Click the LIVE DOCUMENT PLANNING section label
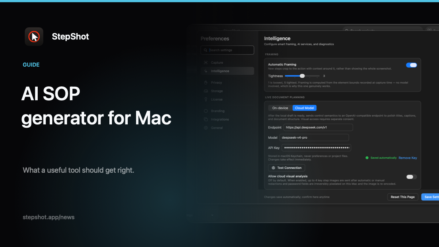This screenshot has width=439, height=247. tap(285, 97)
